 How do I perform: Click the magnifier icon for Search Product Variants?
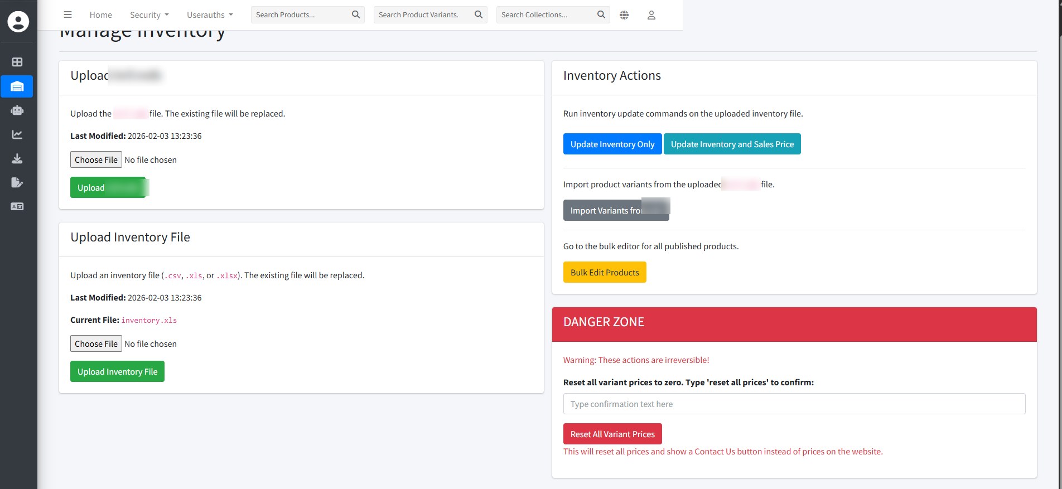(x=479, y=14)
